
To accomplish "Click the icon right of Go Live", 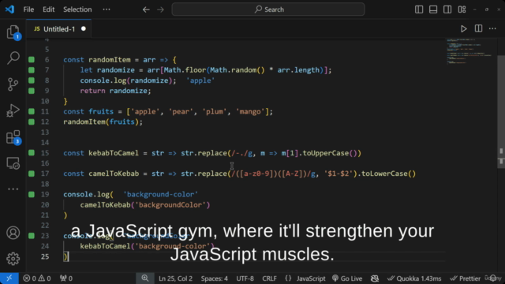I will click(375, 278).
